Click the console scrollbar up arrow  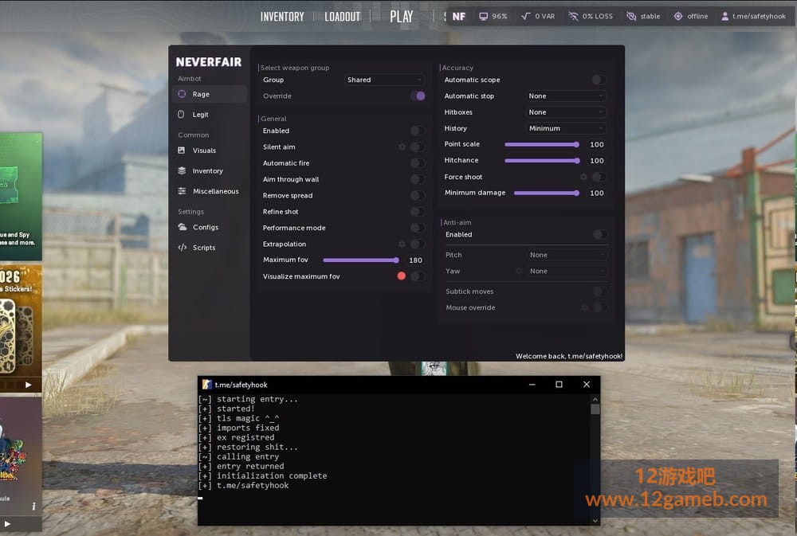pyautogui.click(x=595, y=399)
